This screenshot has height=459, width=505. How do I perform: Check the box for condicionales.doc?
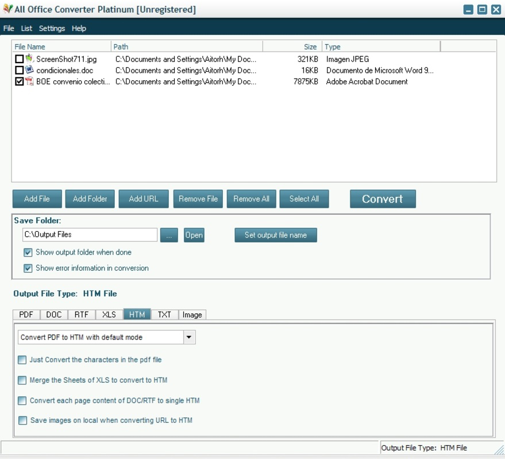[x=20, y=70]
